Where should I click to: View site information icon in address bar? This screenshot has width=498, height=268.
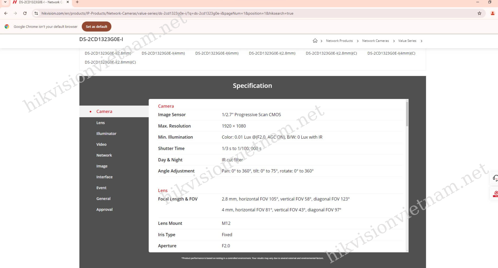coord(36,13)
